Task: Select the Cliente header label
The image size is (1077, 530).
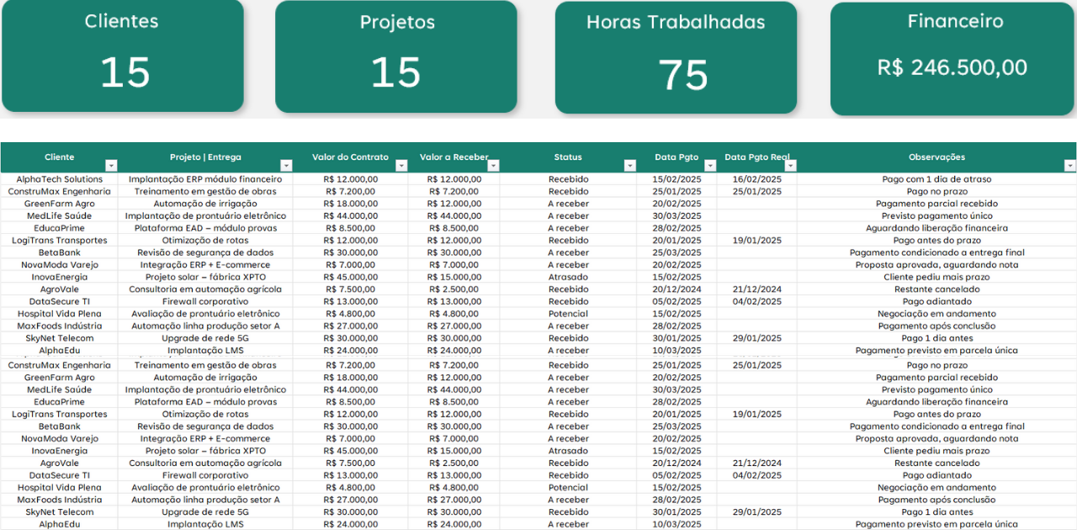Action: coord(60,157)
